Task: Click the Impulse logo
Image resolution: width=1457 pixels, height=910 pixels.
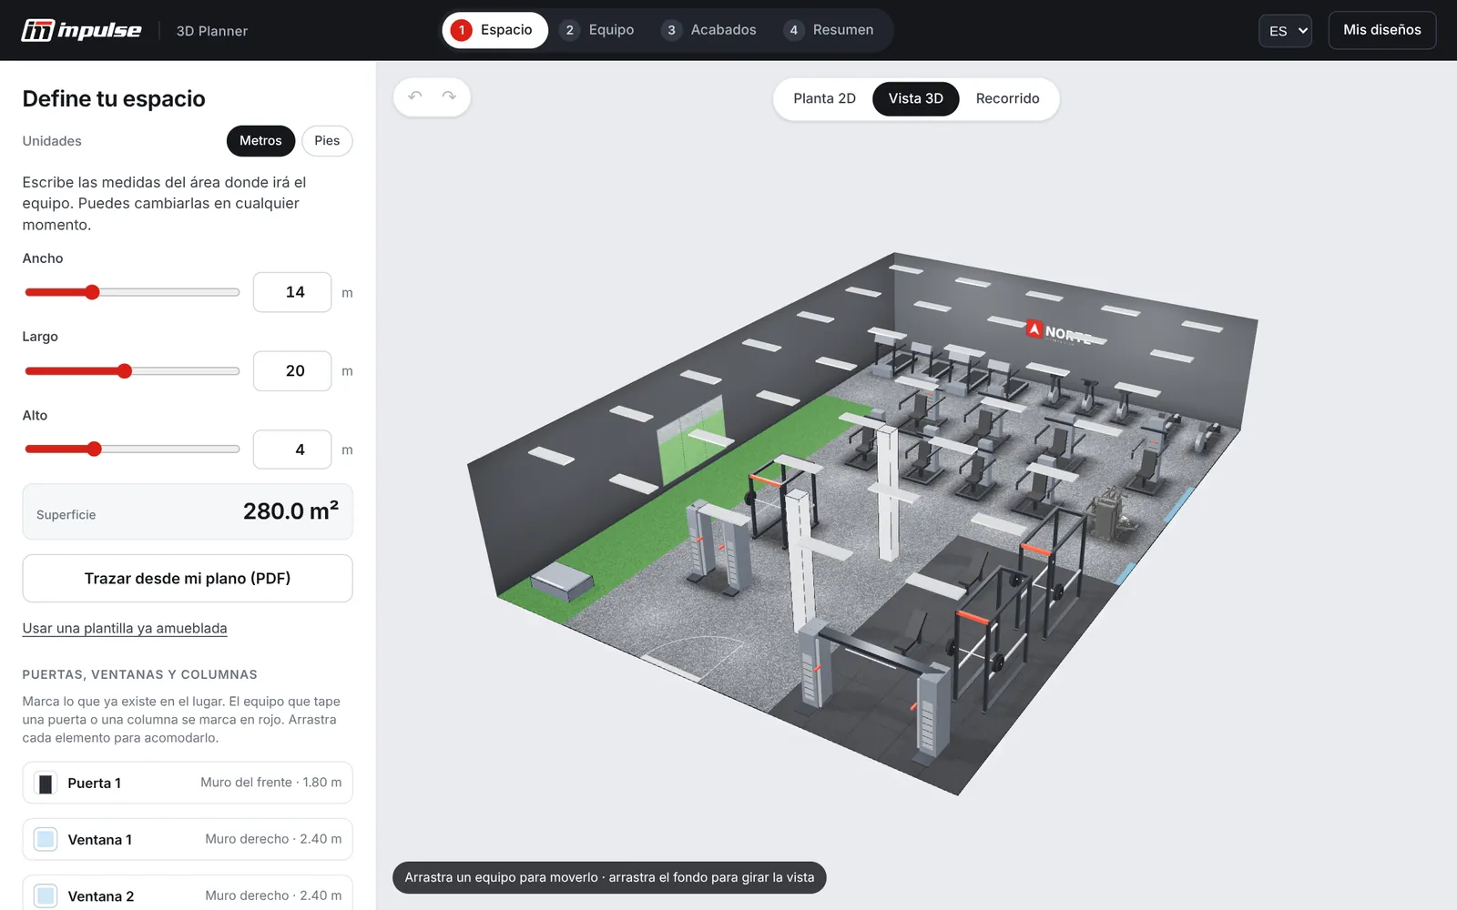Action: 81,30
